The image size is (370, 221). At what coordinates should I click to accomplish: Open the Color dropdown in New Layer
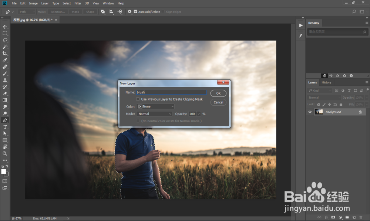pos(155,106)
